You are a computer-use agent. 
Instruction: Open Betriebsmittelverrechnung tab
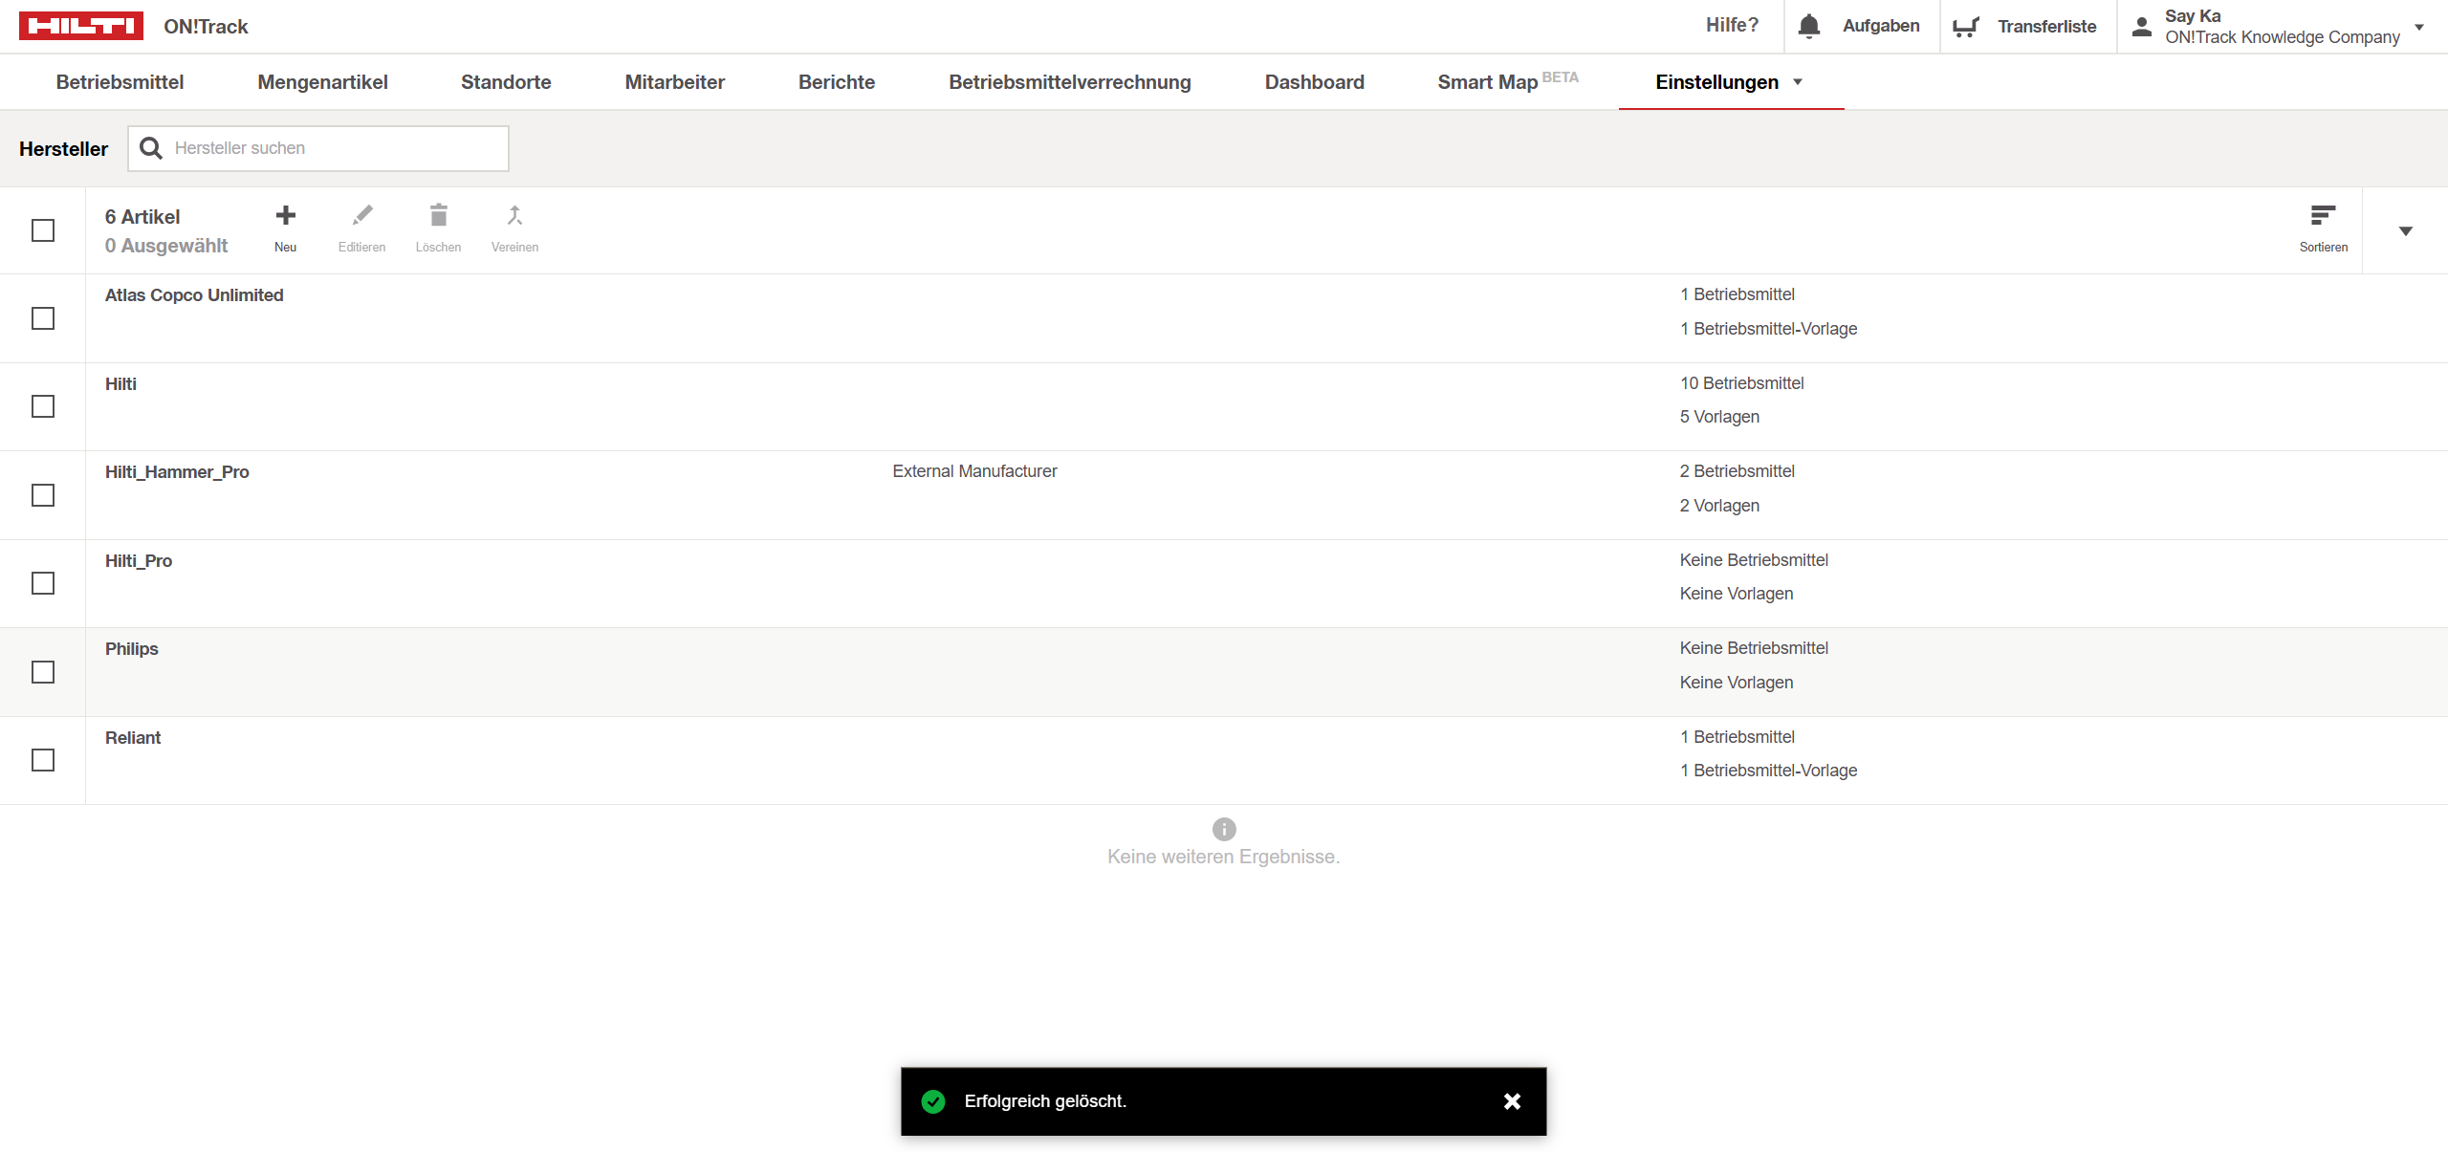1070,82
